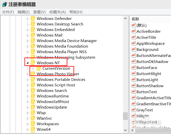The height and width of the screenshot is (134, 171).
Task: Click the GrayText string value icon
Action: click(x=134, y=110)
